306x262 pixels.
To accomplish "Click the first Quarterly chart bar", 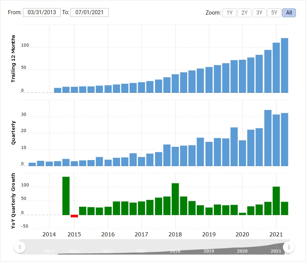I will pos(32,164).
